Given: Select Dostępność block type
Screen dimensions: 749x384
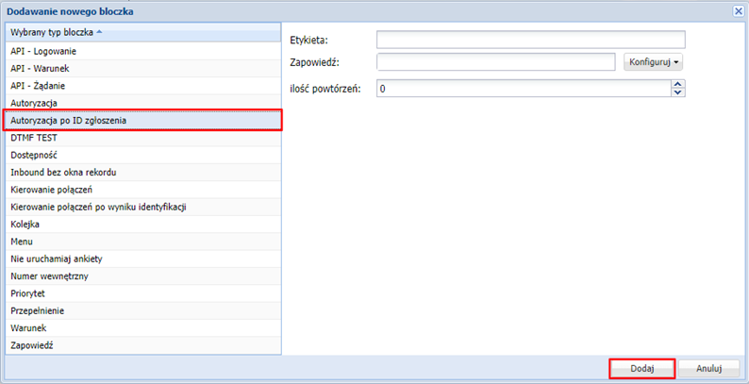Looking at the screenshot, I should tap(143, 156).
